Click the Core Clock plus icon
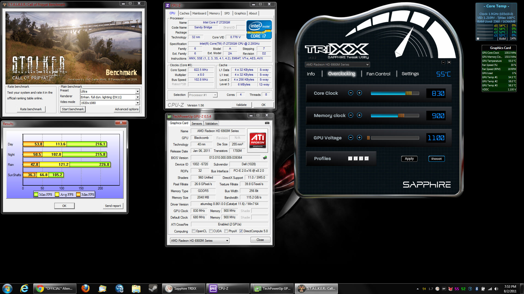The height and width of the screenshot is (294, 524). pos(359,93)
